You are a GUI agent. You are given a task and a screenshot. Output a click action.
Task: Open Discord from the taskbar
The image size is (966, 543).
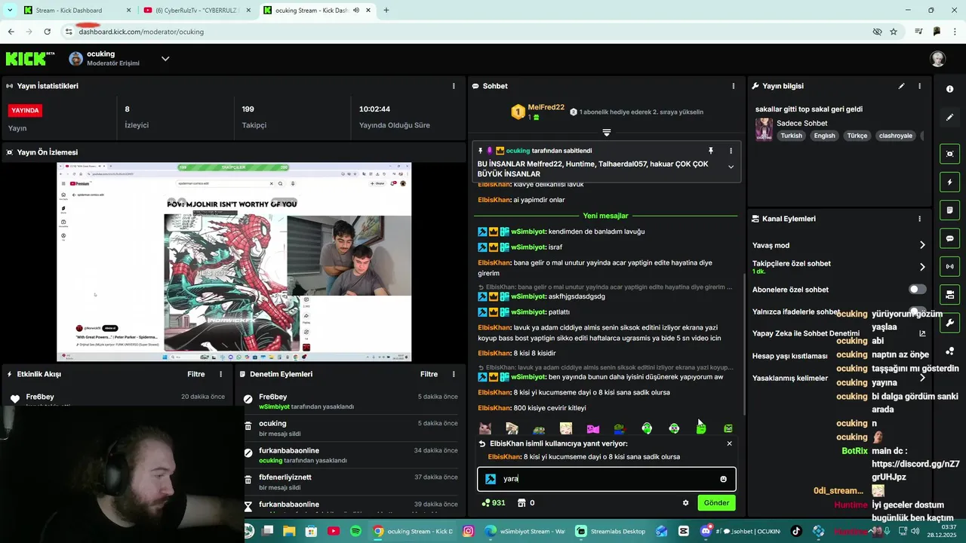[706, 531]
